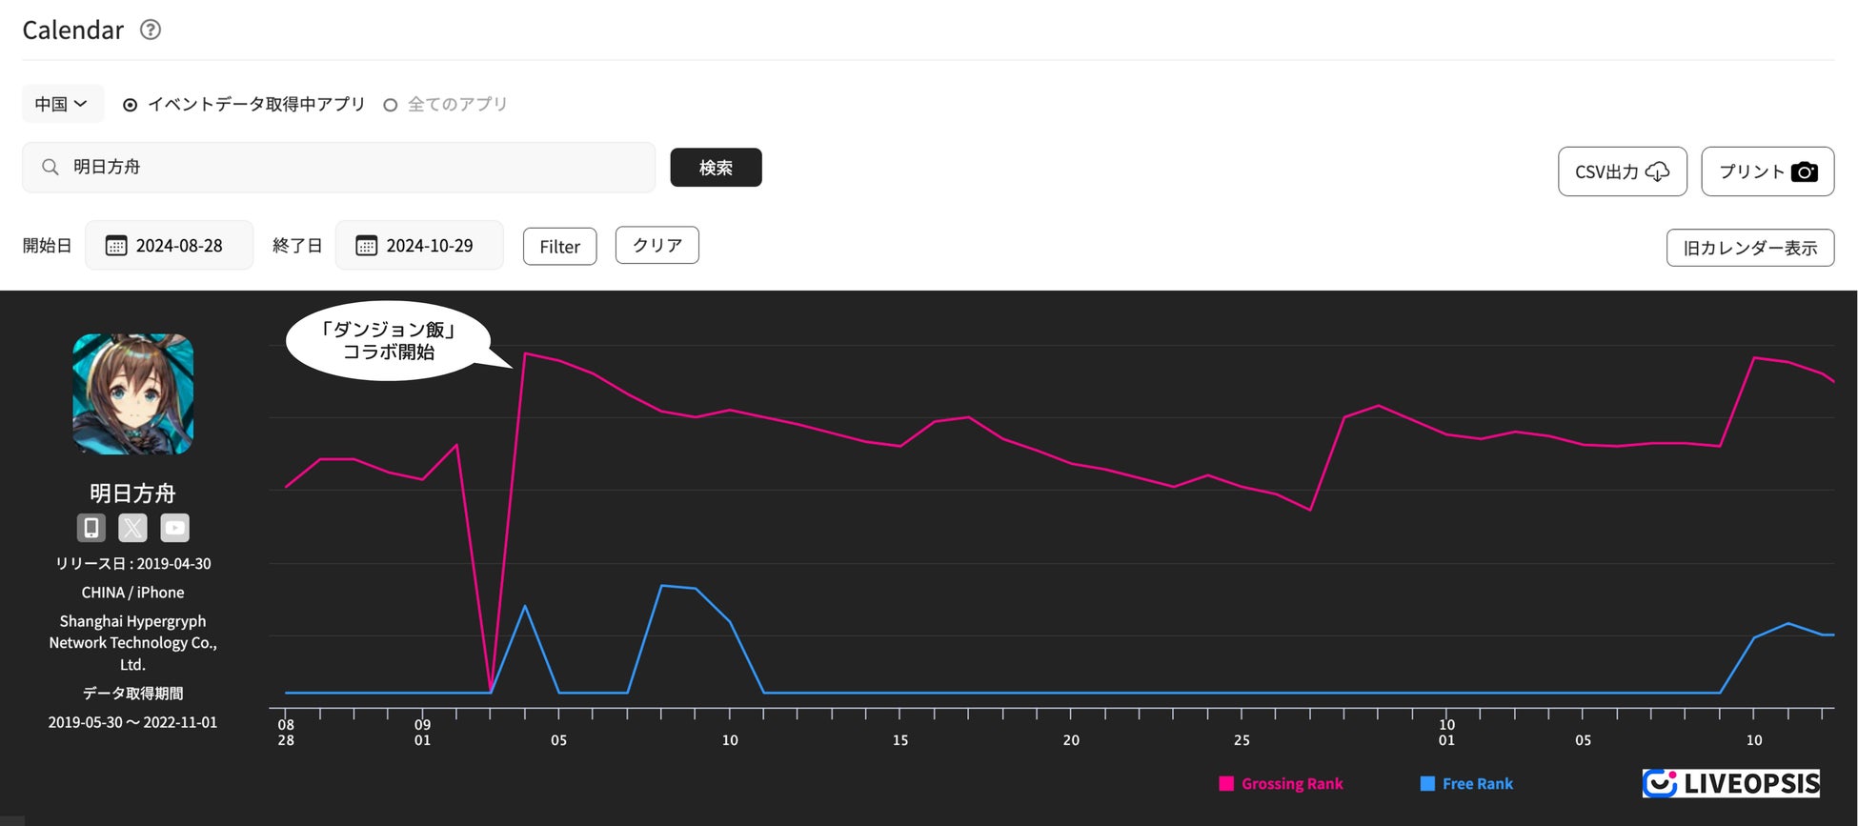Image resolution: width=1858 pixels, height=826 pixels.
Task: Click the 明日方舟 app title text
Action: pos(132,493)
